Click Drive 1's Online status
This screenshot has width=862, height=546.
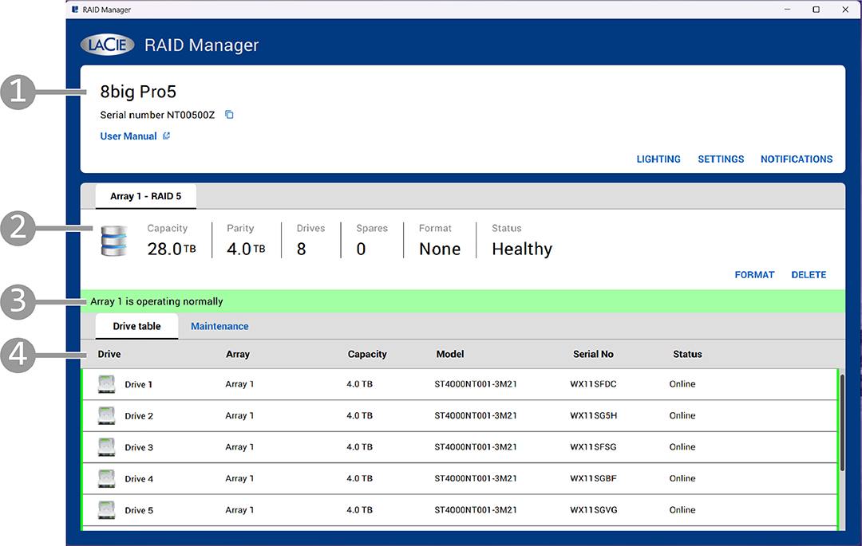pos(682,384)
